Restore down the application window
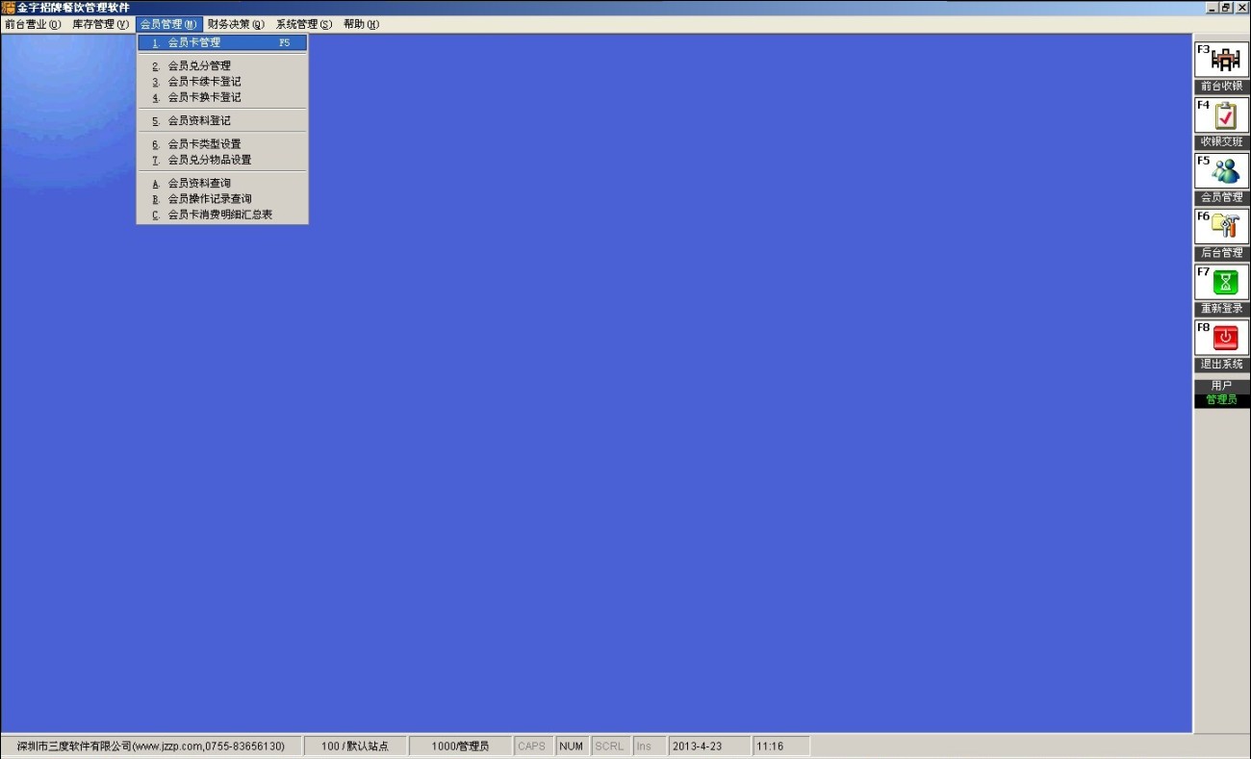Screen dimensions: 1251x759 pyautogui.click(x=1226, y=8)
